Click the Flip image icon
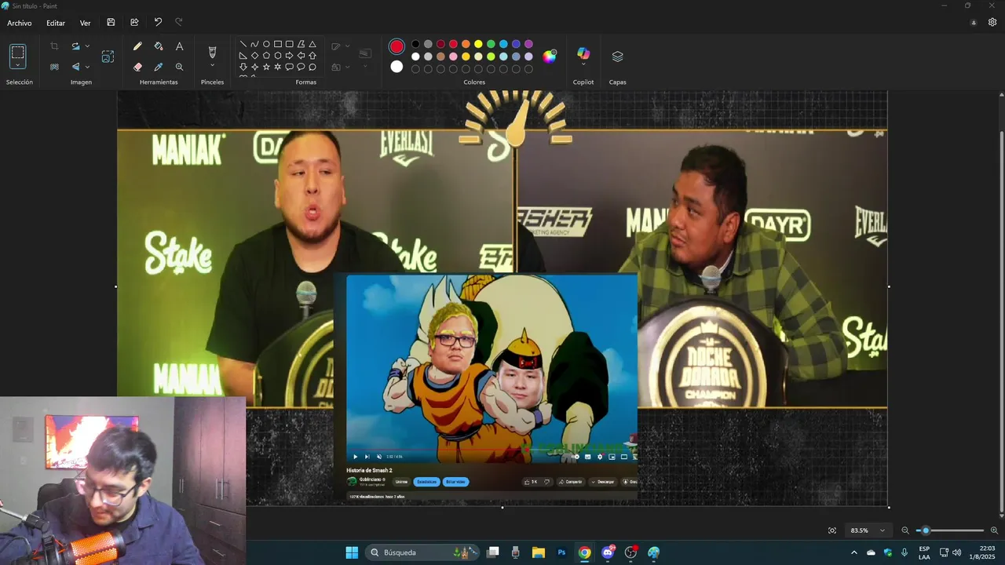 75,67
